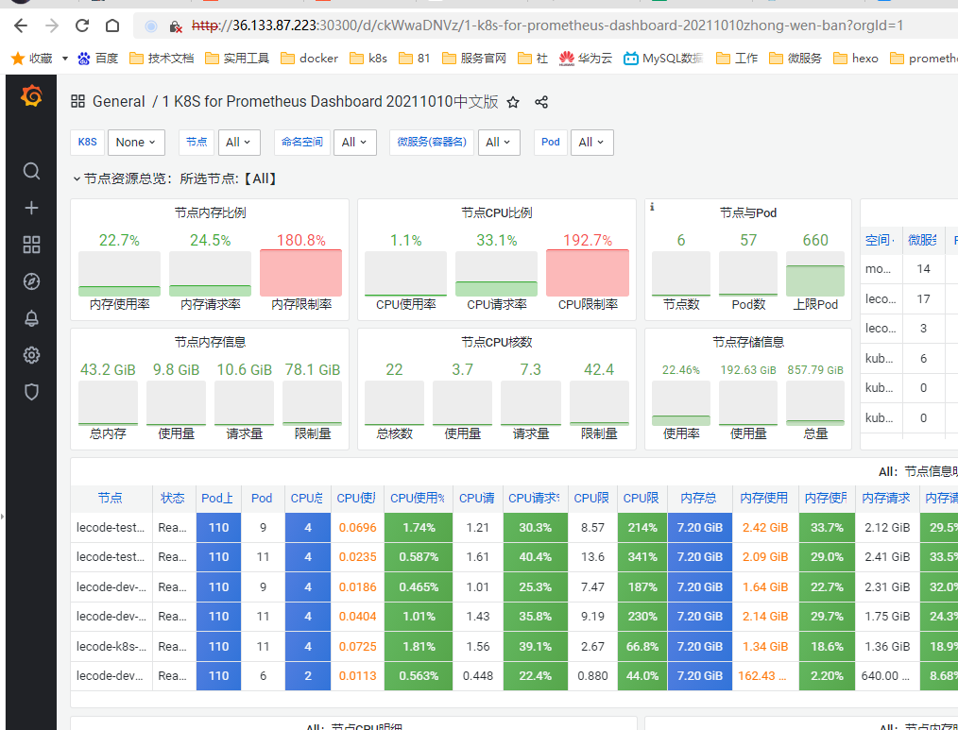Click the red CPU限制率 gauge bar
The width and height of the screenshot is (958, 730).
click(587, 273)
